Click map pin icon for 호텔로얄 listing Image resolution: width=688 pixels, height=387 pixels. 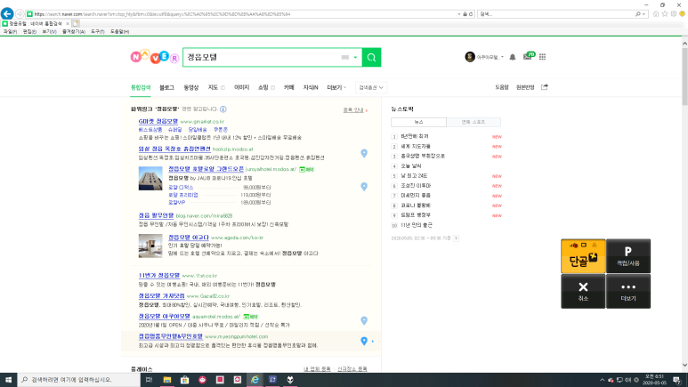tap(364, 187)
